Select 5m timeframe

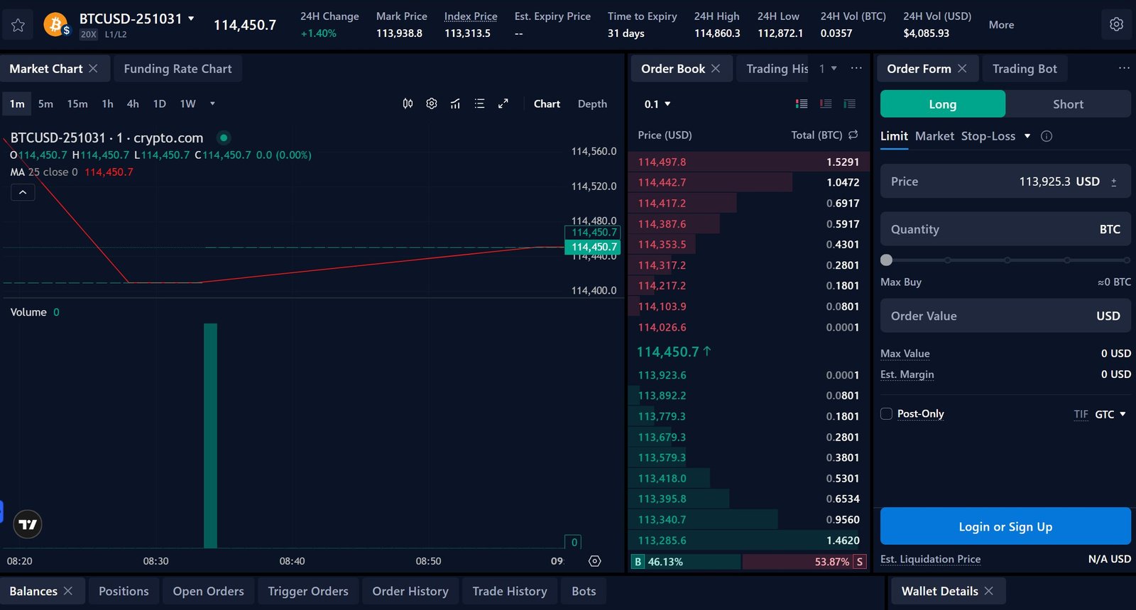point(45,104)
